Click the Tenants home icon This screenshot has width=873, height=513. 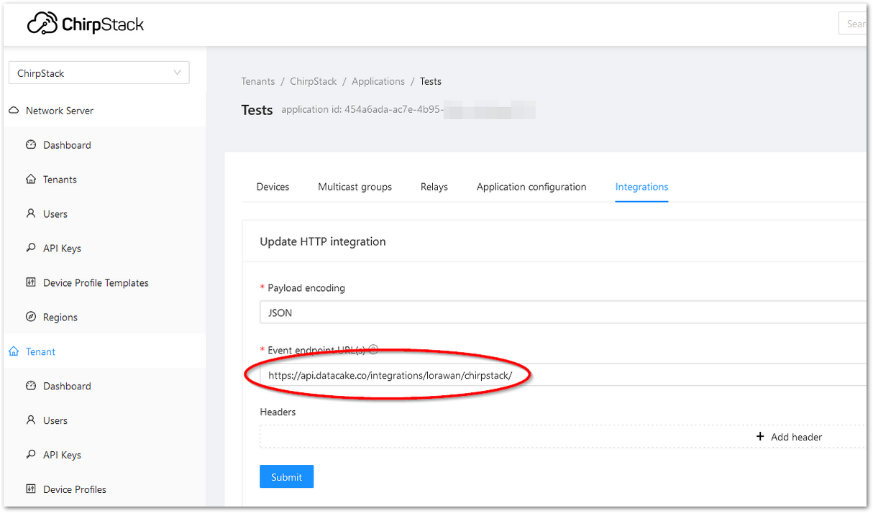click(x=31, y=179)
